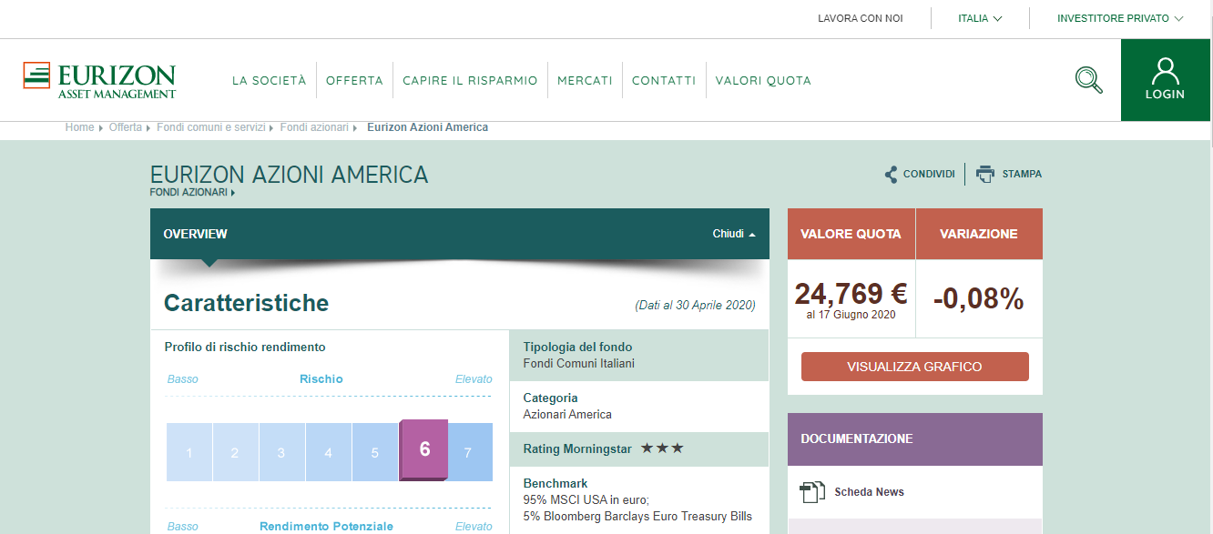Click the CONDIVIDI link

click(x=929, y=174)
